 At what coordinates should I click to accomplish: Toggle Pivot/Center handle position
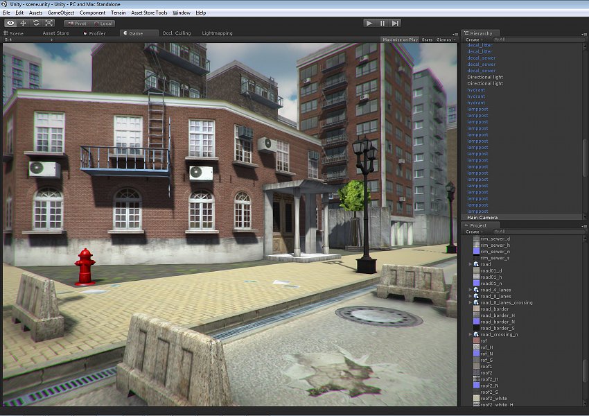(x=77, y=24)
